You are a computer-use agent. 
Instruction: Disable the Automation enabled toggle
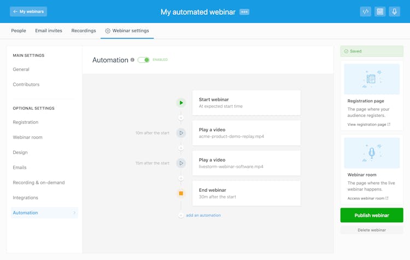pos(143,60)
